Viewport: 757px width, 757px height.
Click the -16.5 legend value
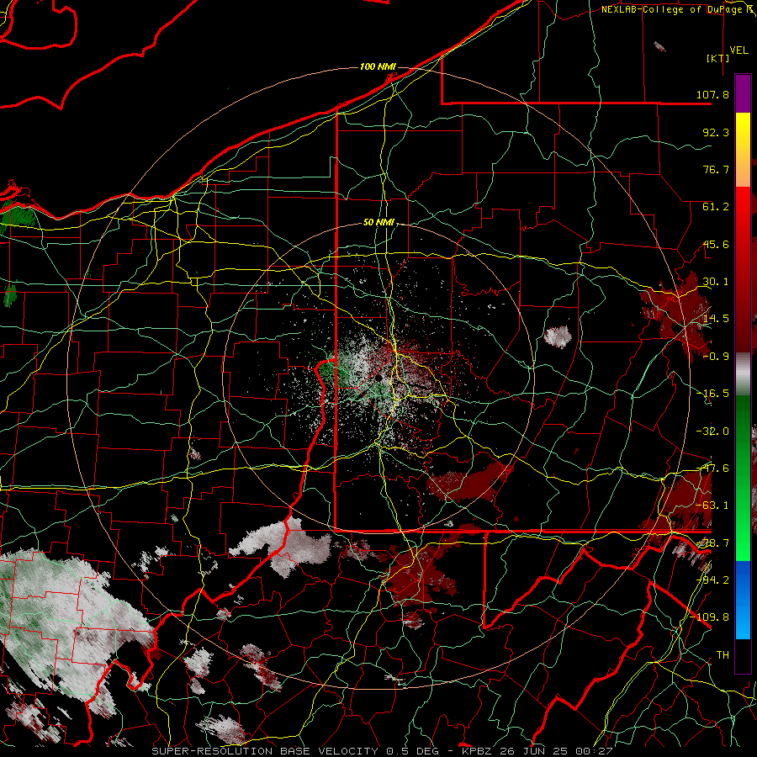(712, 394)
